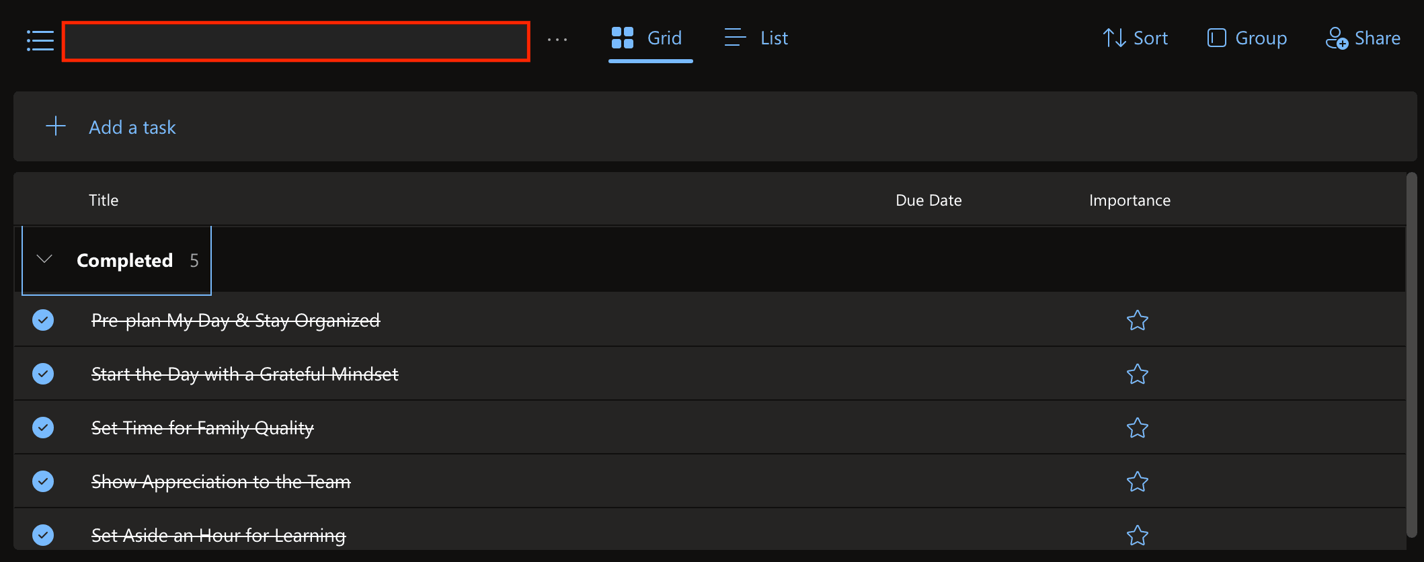This screenshot has width=1424, height=562.
Task: Open the Sort options
Action: (x=1136, y=38)
